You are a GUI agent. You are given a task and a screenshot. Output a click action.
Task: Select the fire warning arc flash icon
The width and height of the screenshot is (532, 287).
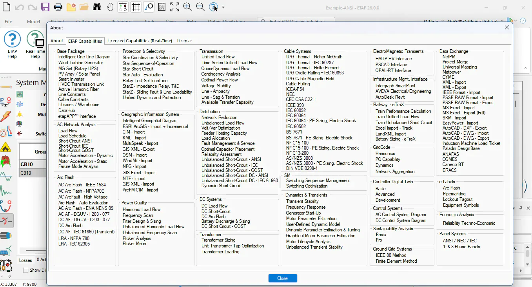click(x=6, y=147)
